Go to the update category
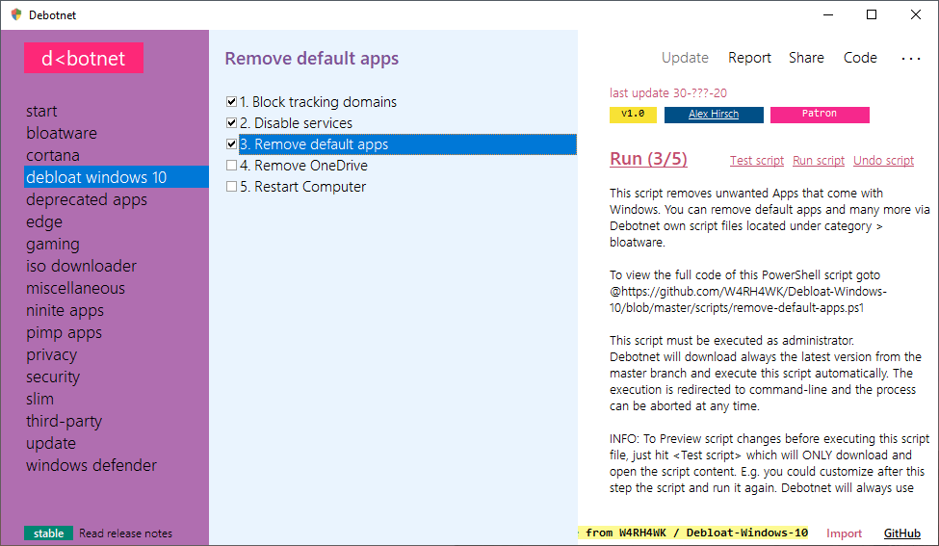Viewport: 939px width, 546px height. click(x=51, y=444)
